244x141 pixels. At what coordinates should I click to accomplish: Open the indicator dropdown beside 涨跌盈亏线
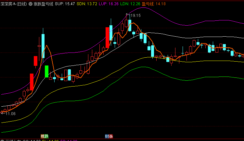pos(31,4)
